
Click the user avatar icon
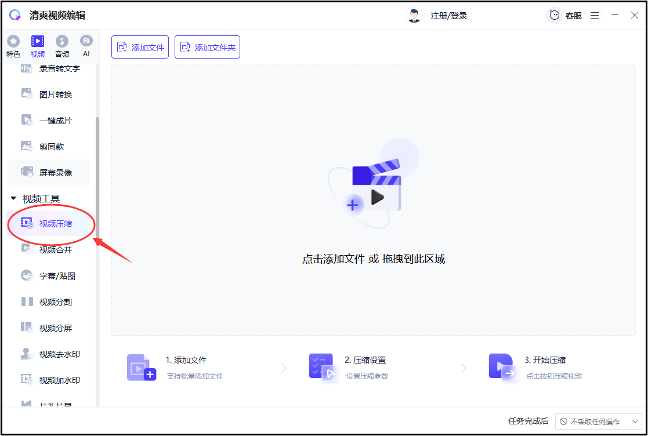point(414,15)
